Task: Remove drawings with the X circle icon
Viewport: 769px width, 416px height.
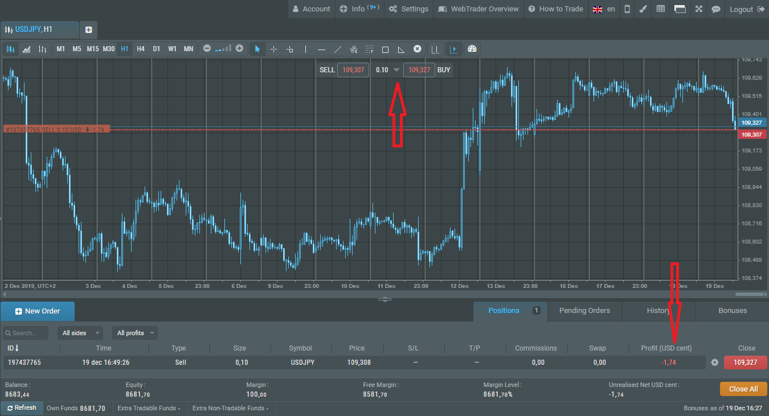Action: point(417,49)
